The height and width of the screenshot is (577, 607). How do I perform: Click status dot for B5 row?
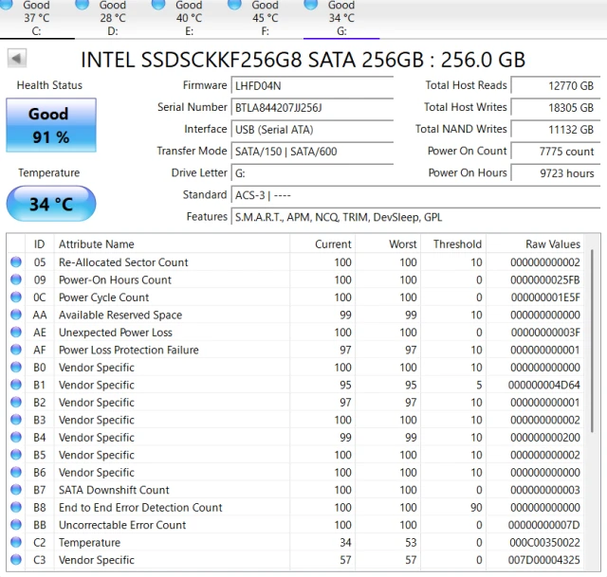click(16, 455)
